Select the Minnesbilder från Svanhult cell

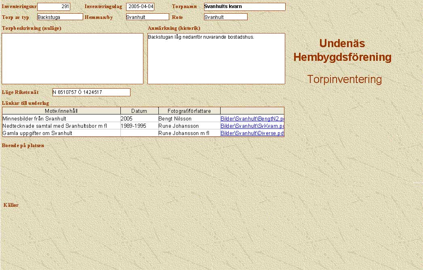click(x=34, y=119)
